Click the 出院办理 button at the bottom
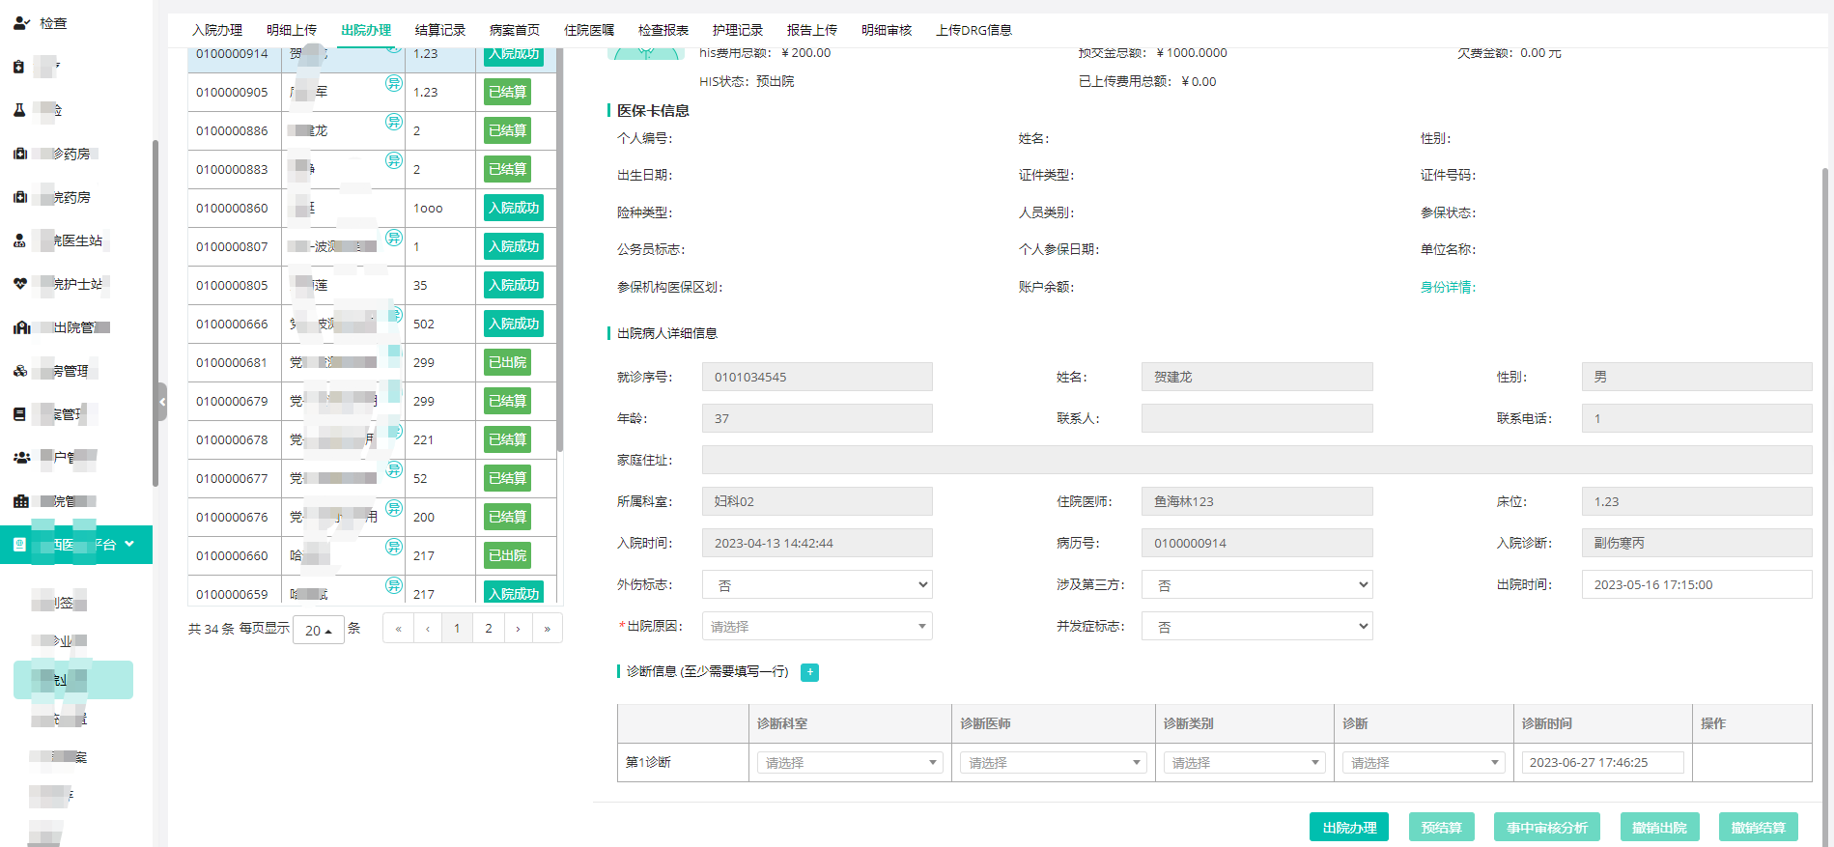 (x=1349, y=828)
